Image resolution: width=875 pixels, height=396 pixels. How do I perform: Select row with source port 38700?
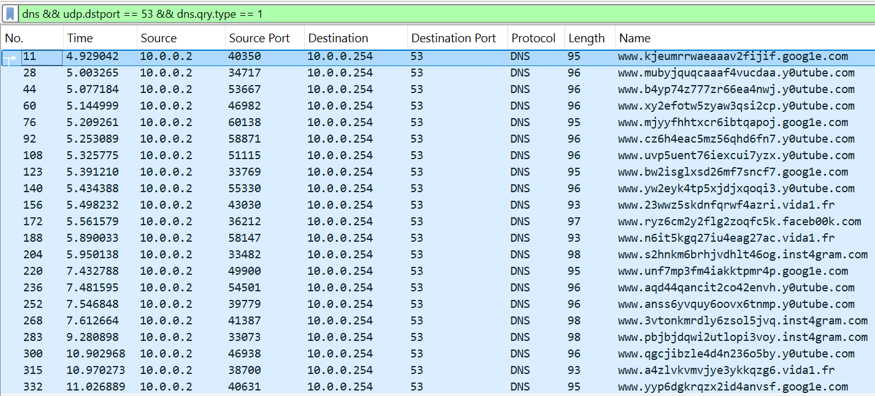[x=438, y=370]
